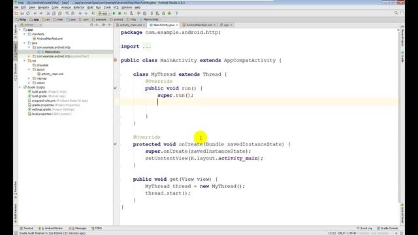This screenshot has width=418, height=235.
Task: Click scroll-from-source target icon in Project panel
Action: pyautogui.click(x=91, y=25)
